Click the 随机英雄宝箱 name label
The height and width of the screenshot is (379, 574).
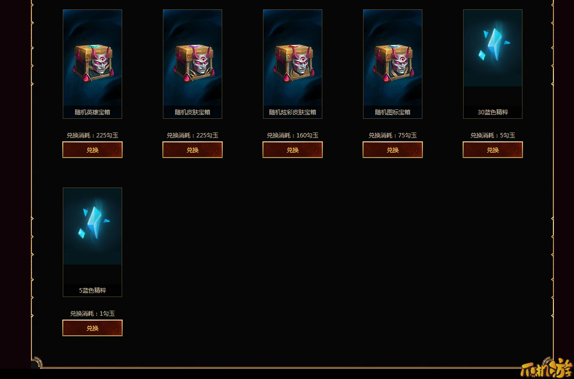coord(92,112)
